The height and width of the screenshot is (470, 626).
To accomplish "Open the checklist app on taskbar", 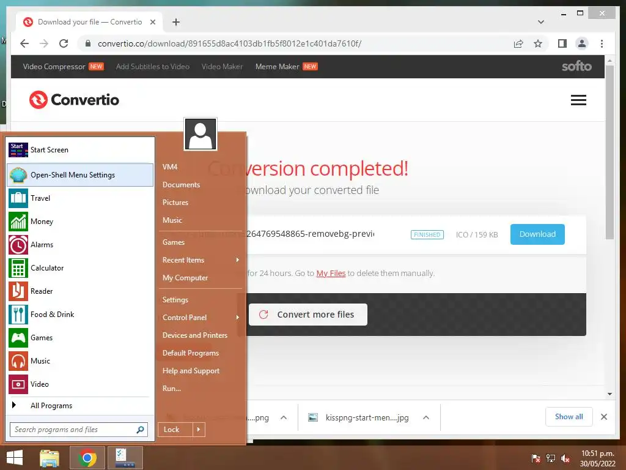I will tap(125, 458).
